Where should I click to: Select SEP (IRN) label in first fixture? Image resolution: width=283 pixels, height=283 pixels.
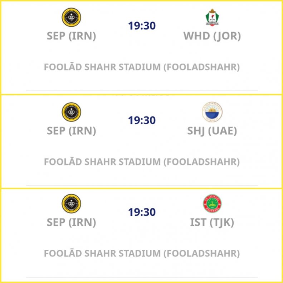(71, 36)
